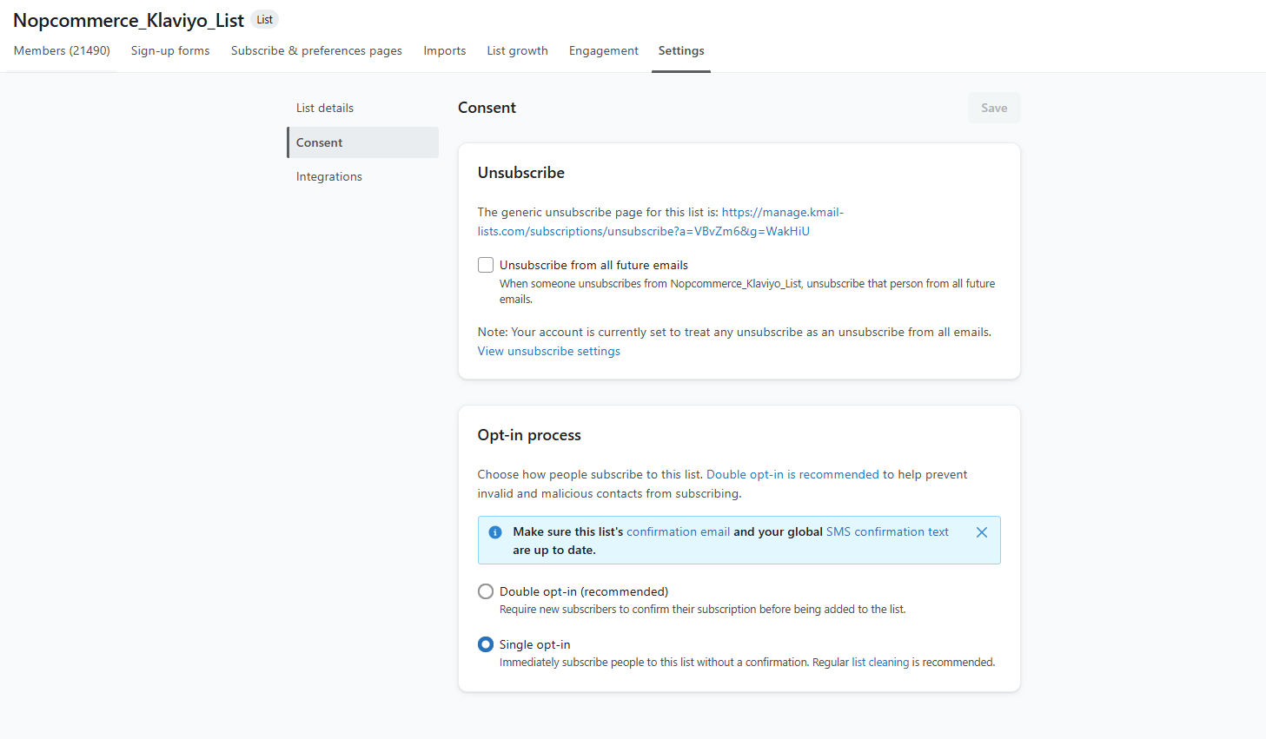This screenshot has width=1266, height=739.
Task: Follow the list cleaning link
Action: click(x=880, y=662)
